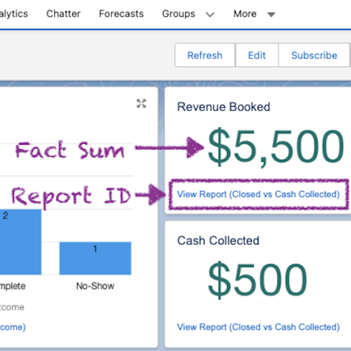Open View Report link under Cash Collected

[258, 327]
